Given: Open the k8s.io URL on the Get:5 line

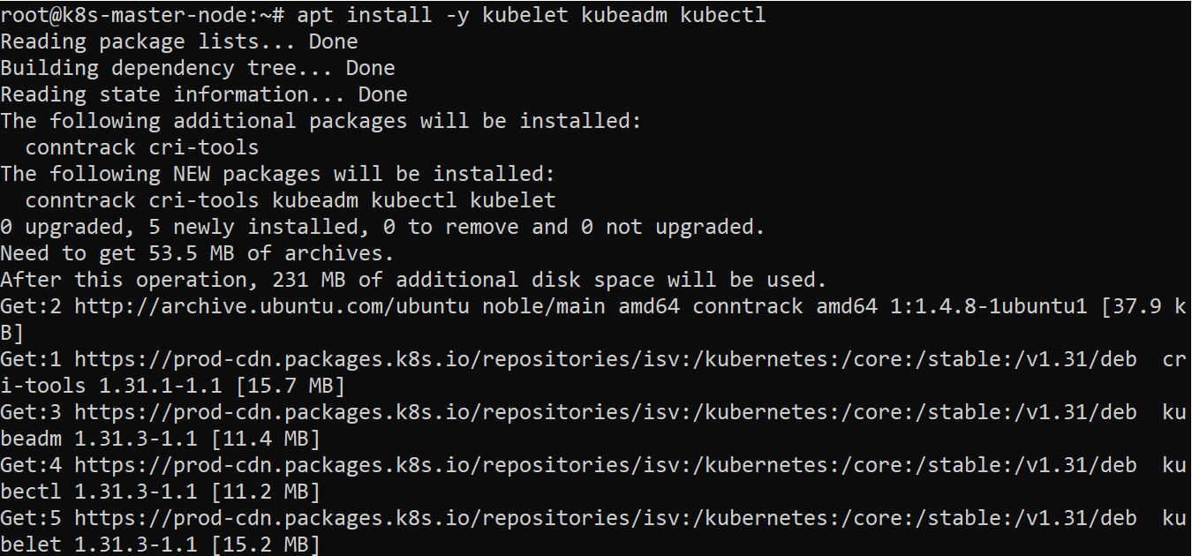Looking at the screenshot, I should pos(605,518).
